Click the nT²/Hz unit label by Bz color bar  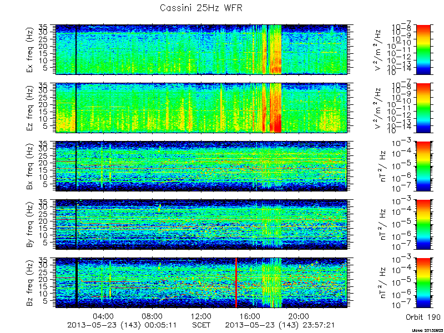point(384,283)
